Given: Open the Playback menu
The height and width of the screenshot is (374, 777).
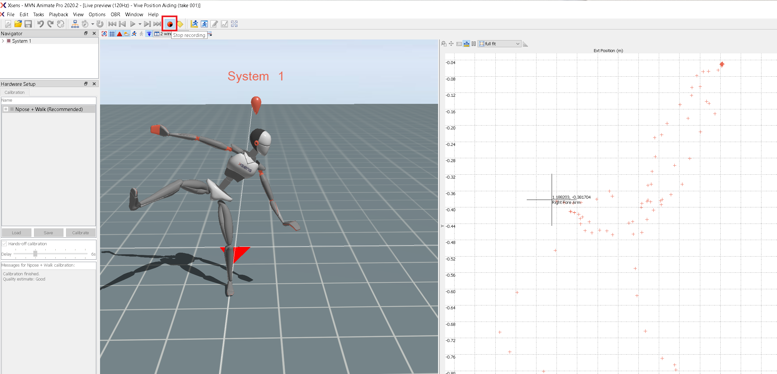Looking at the screenshot, I should 58,14.
